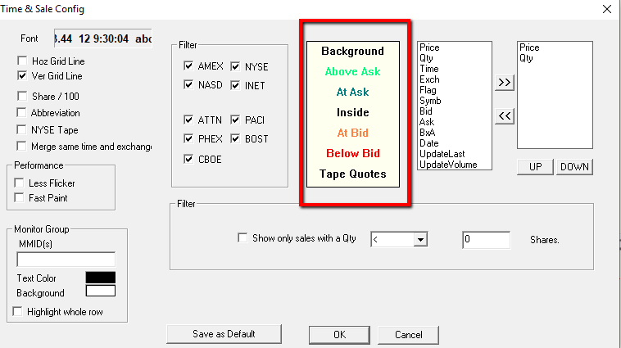Check Show only sales with a Qty
Viewport: 621px width, 348px height.
tap(243, 238)
